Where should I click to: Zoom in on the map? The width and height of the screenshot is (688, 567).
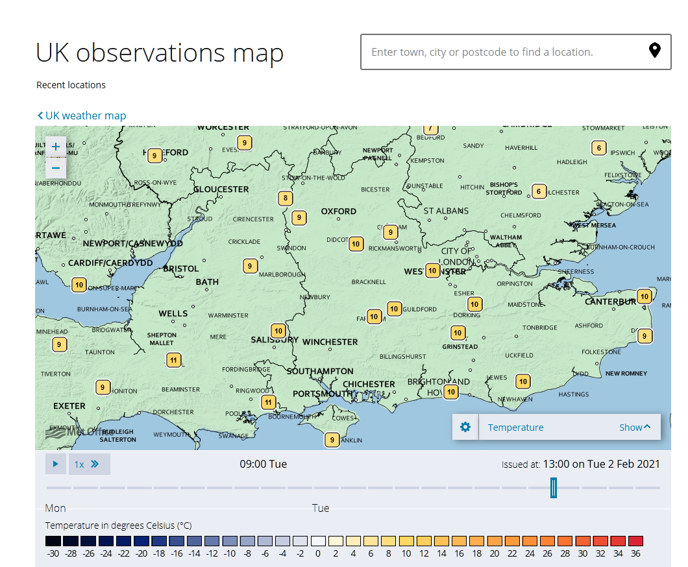56,147
